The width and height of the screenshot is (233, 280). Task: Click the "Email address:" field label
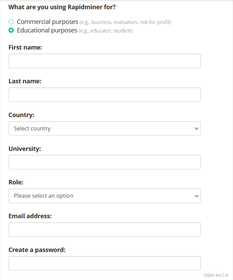tap(30, 216)
